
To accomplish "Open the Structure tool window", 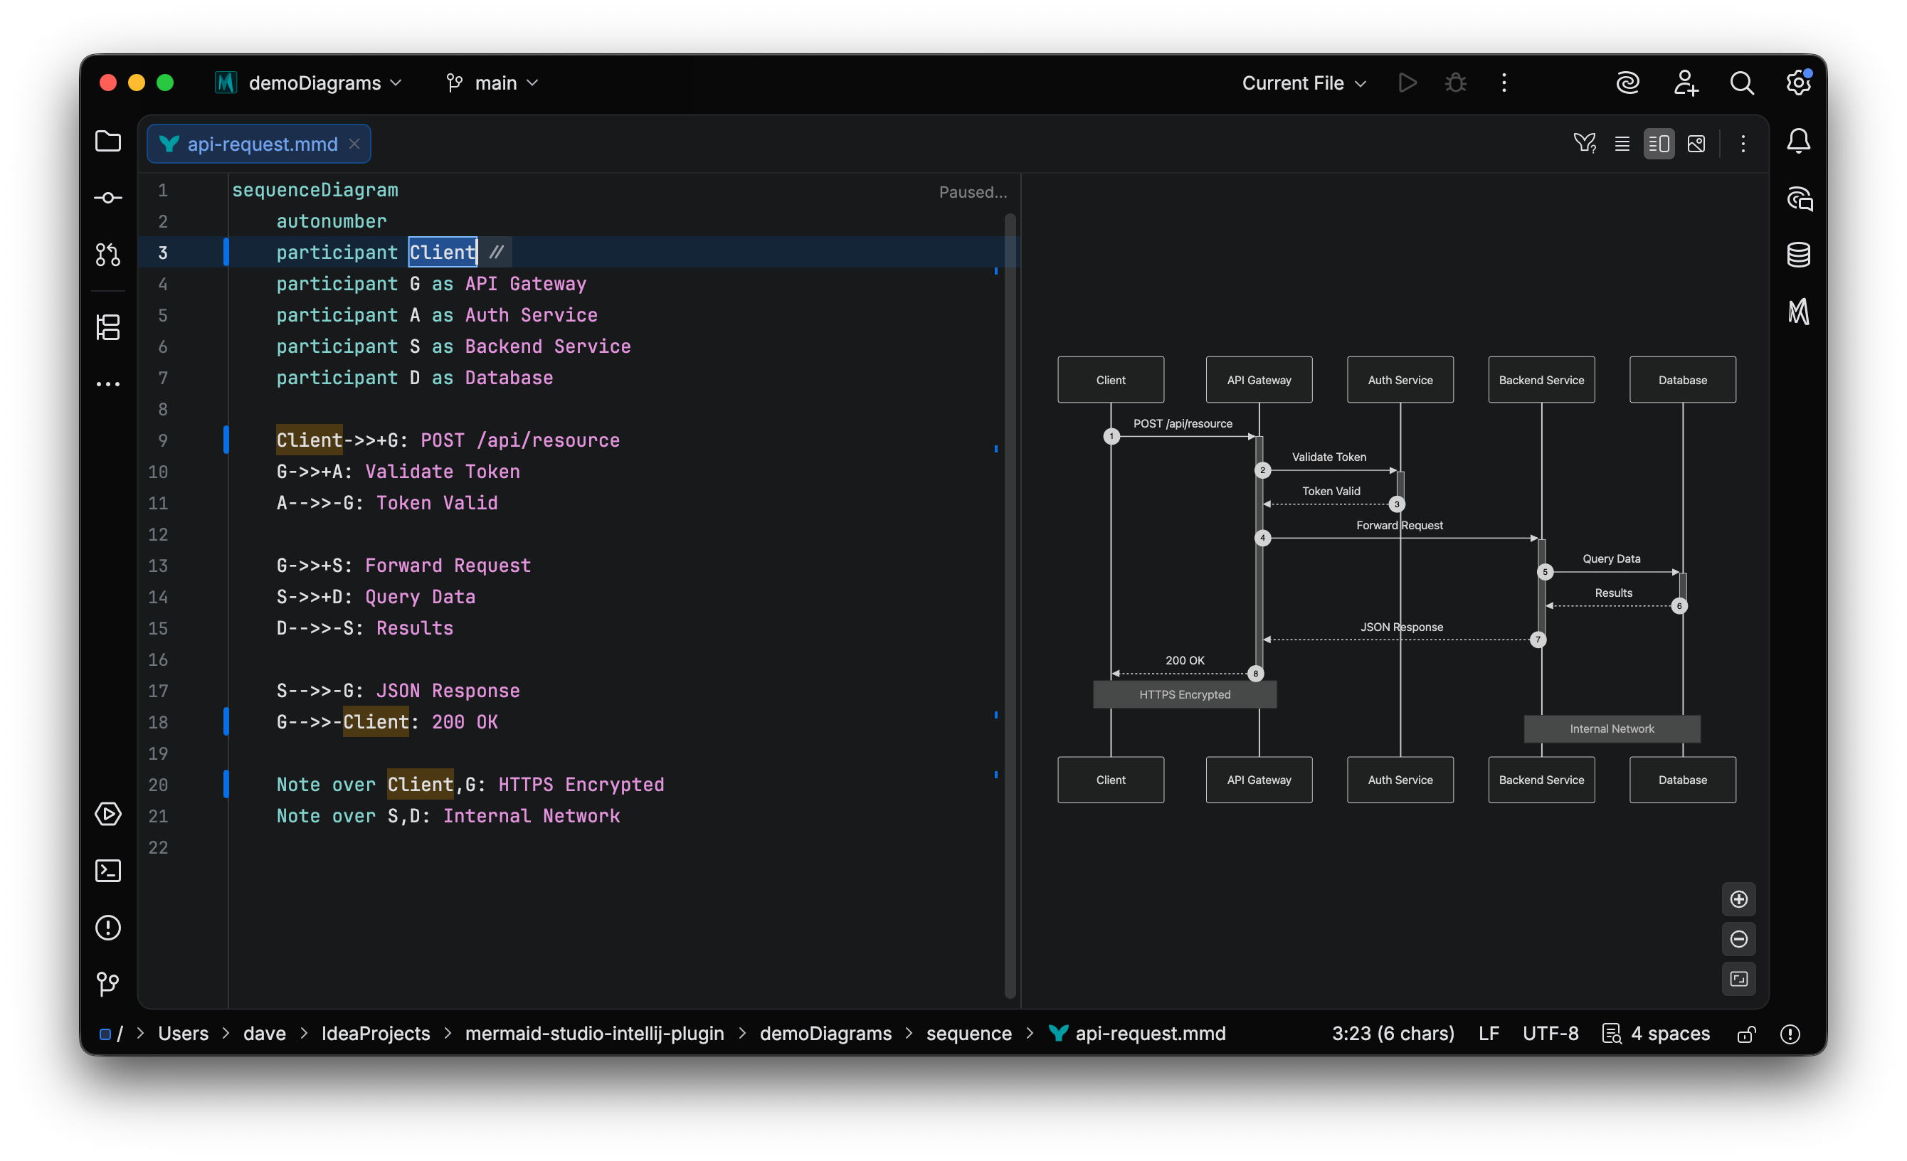I will (x=107, y=327).
